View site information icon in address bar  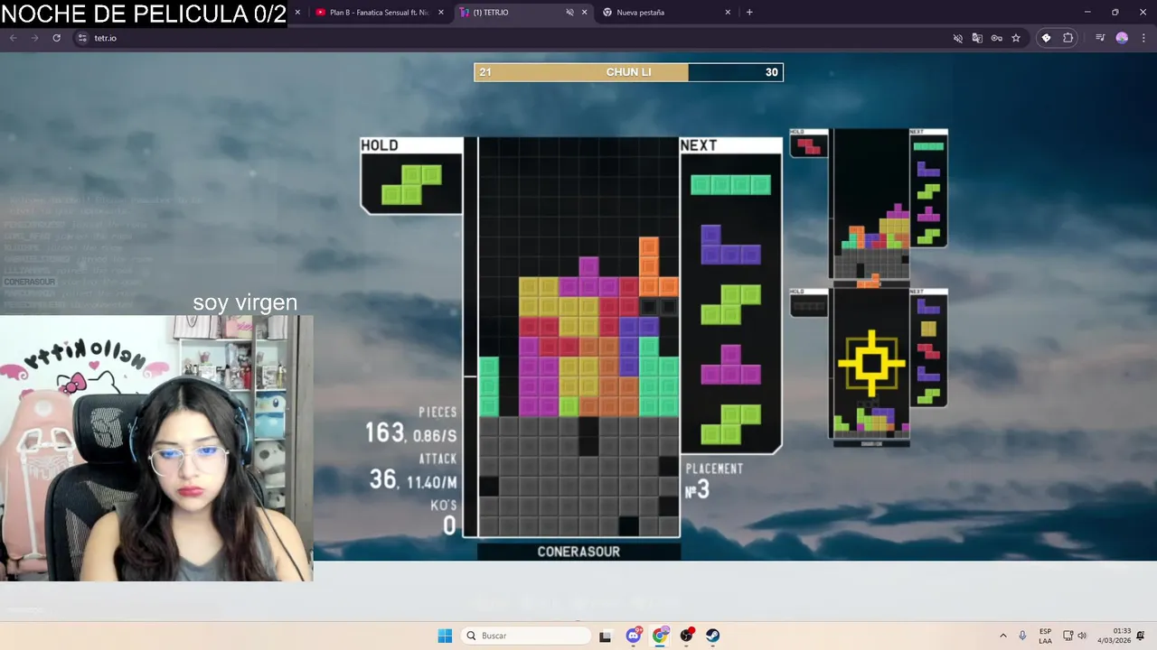pyautogui.click(x=82, y=38)
